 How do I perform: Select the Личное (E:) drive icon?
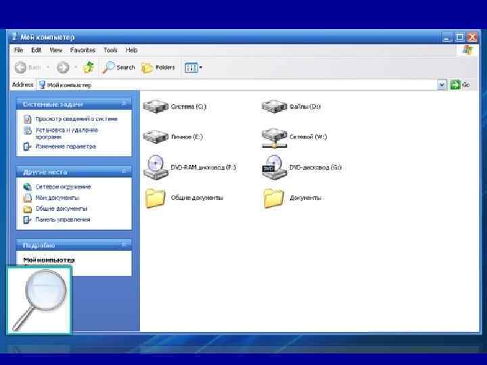point(156,137)
